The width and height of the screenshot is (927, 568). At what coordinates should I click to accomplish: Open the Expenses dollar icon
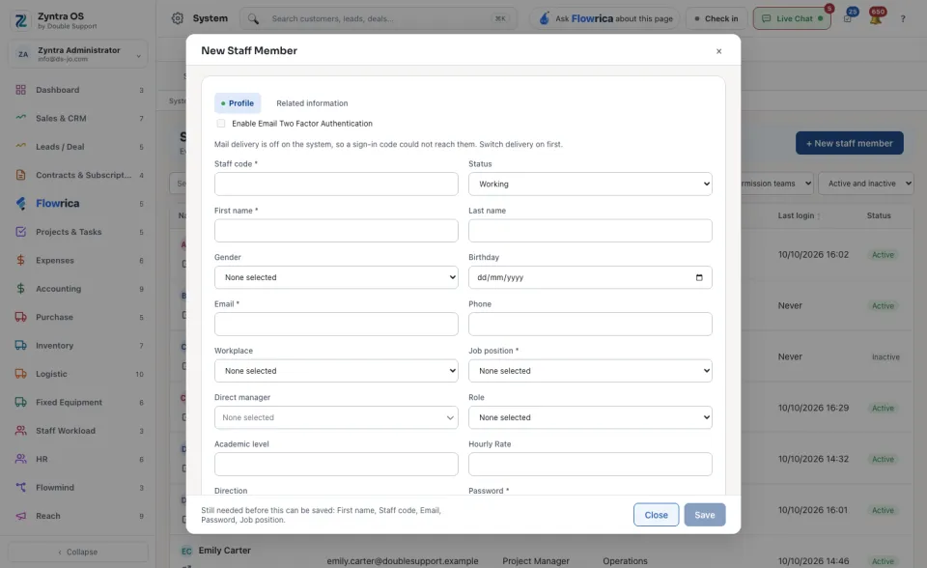[x=20, y=261]
